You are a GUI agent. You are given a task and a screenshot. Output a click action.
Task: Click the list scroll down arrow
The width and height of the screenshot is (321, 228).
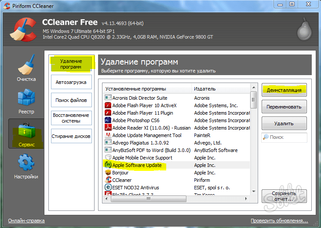pos(254,192)
